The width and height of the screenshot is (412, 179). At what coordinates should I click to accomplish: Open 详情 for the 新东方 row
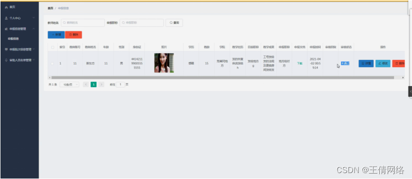click(x=366, y=64)
